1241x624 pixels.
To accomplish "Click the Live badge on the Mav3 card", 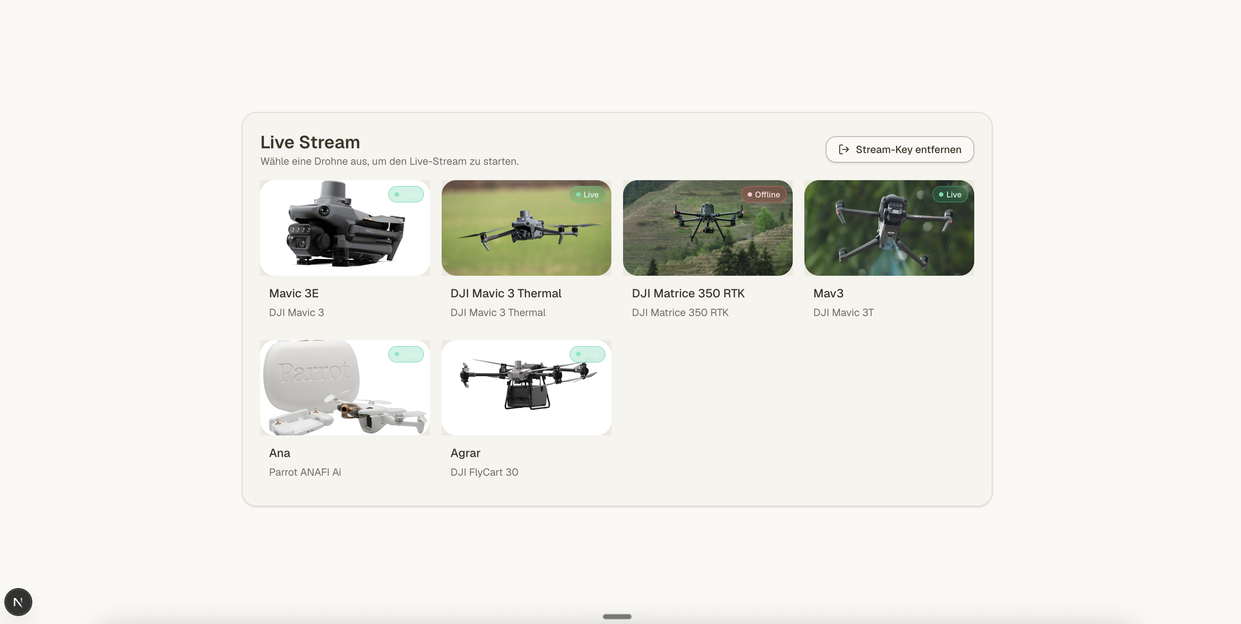I will (950, 194).
